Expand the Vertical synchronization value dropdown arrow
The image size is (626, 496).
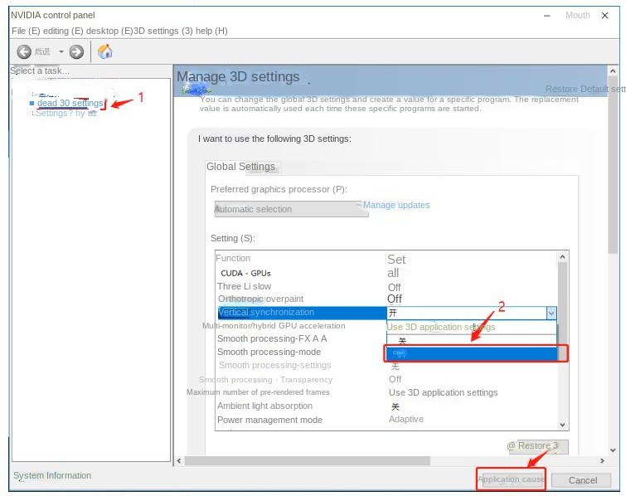point(551,313)
